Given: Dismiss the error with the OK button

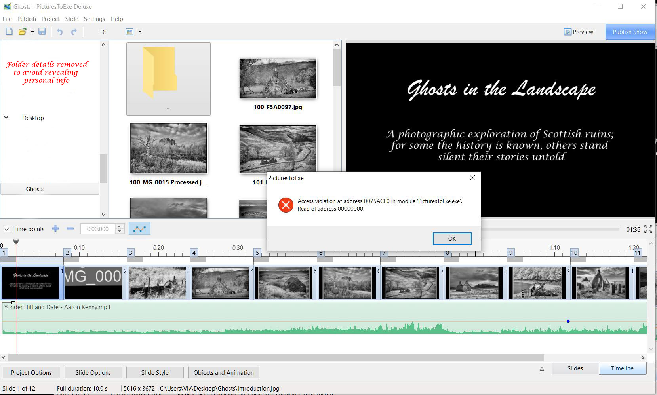Looking at the screenshot, I should click(x=452, y=238).
